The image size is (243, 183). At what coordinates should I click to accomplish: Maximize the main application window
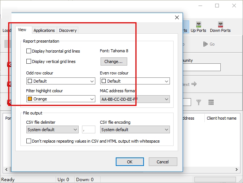(x=217, y=6)
